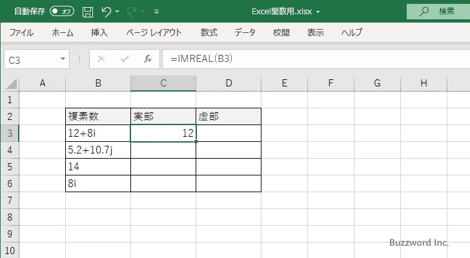Click the 実部 header cell
This screenshot has height=258, width=470.
tap(163, 117)
